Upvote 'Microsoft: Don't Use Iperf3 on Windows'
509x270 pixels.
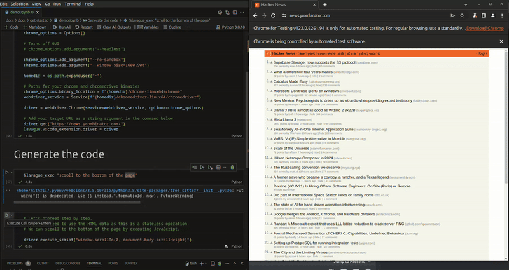[x=272, y=91]
